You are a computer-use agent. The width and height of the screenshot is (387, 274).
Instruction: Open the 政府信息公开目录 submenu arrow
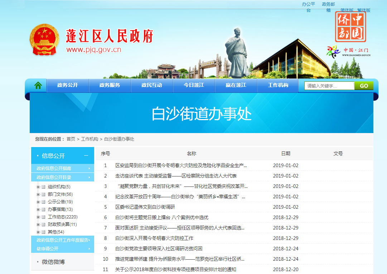[89, 177]
